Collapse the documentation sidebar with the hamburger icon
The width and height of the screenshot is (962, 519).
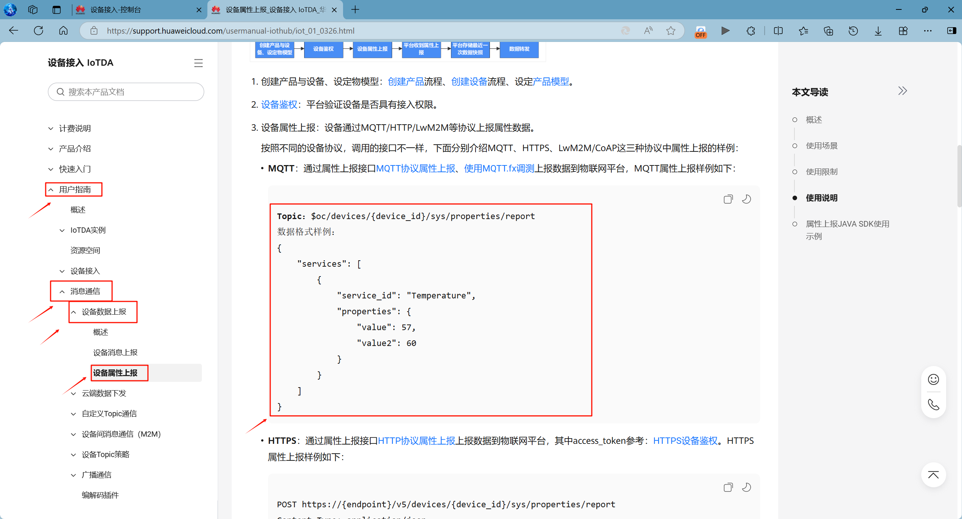(199, 63)
